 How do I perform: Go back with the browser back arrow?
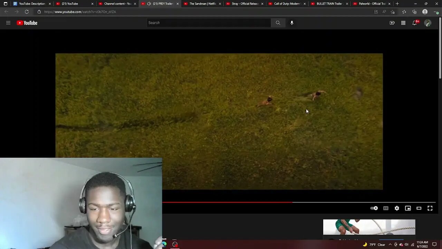(6, 12)
